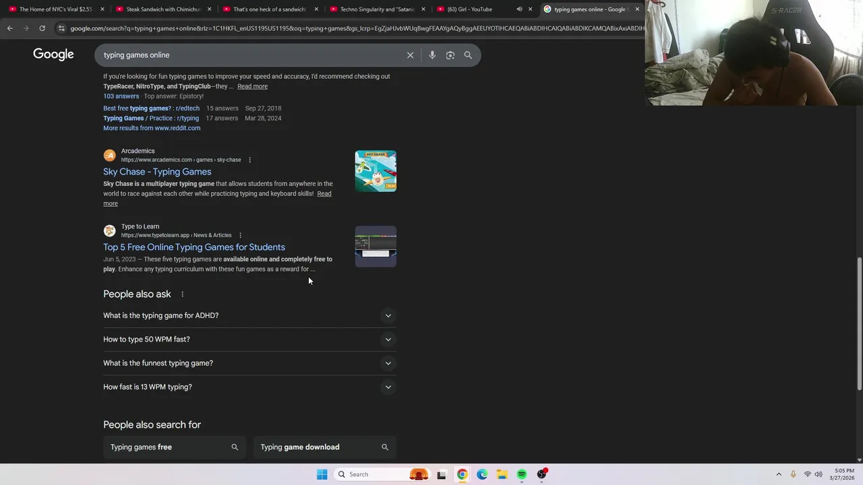Open Google Chrome from taskbar
863x485 pixels.
coord(462,474)
